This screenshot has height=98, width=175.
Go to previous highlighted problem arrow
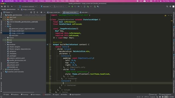click(x=169, y=16)
